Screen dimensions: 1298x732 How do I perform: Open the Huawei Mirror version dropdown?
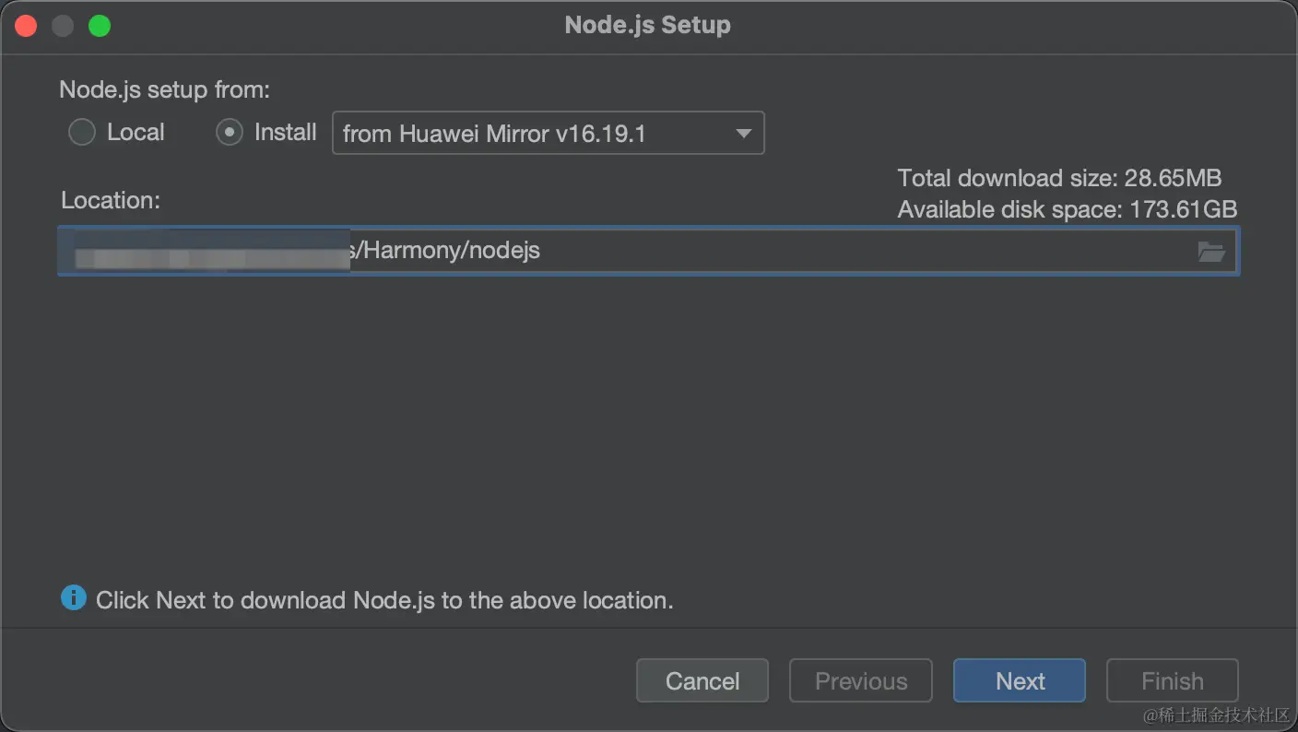548,134
